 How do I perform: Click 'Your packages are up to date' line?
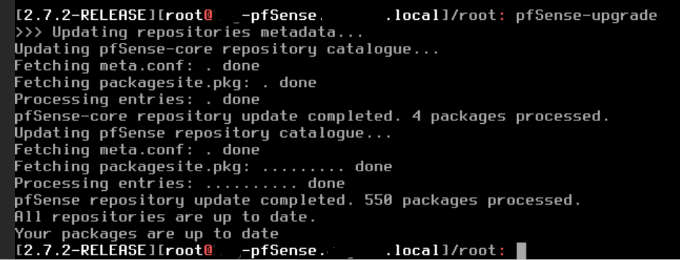(146, 234)
